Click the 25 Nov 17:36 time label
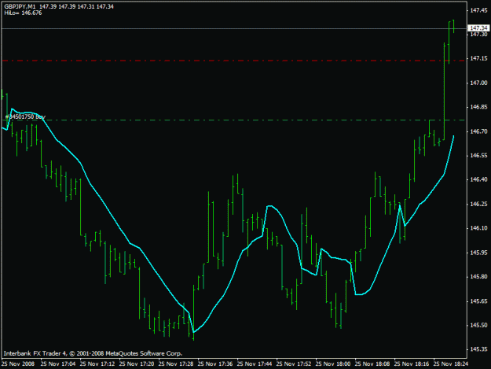The image size is (491, 369). point(215,364)
